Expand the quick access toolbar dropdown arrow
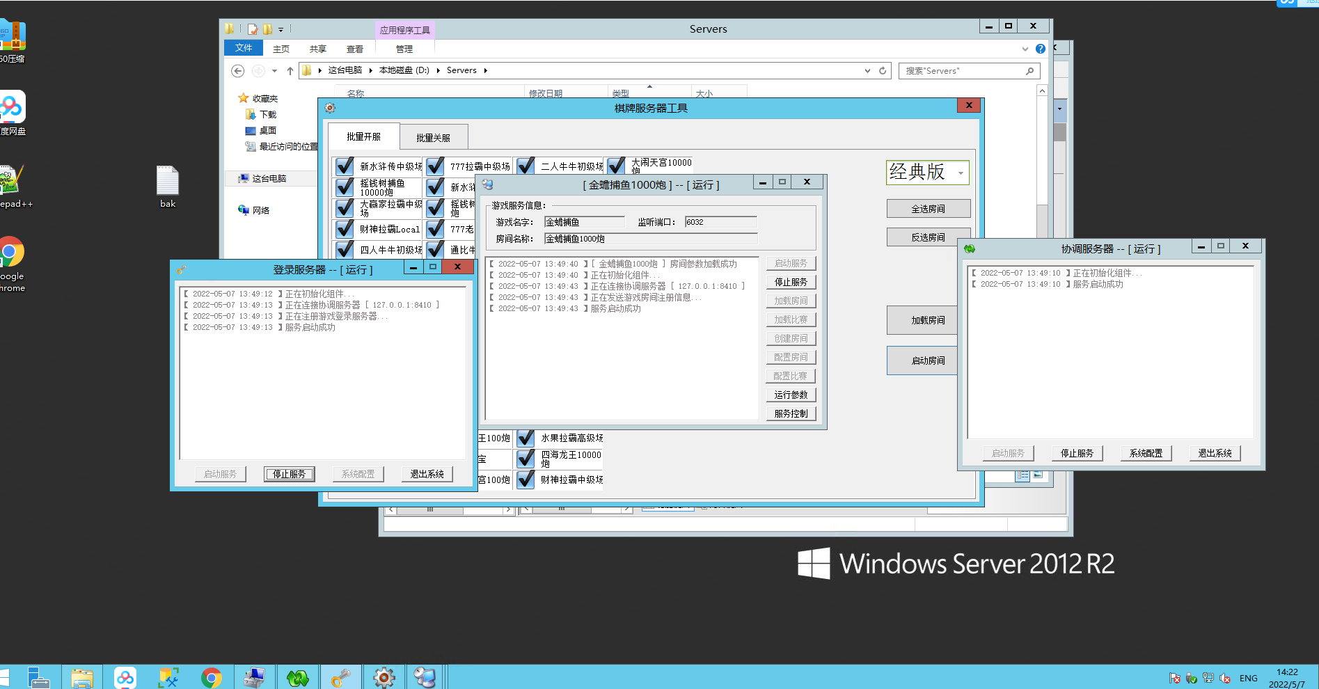This screenshot has height=689, width=1319. pyautogui.click(x=281, y=30)
